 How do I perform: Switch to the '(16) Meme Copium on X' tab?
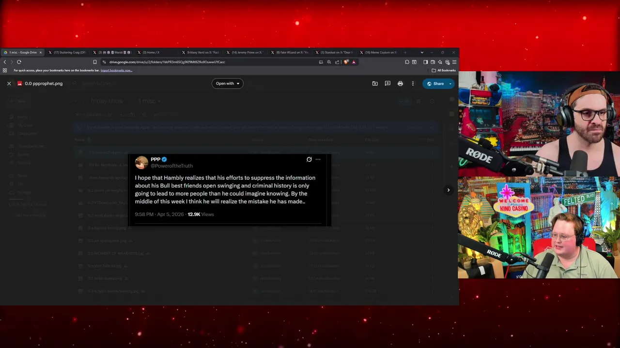[379, 52]
